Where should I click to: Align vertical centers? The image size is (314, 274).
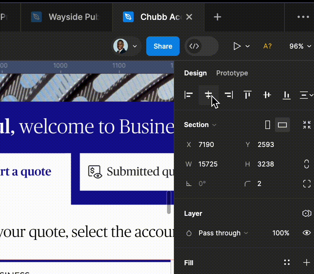[x=267, y=95]
